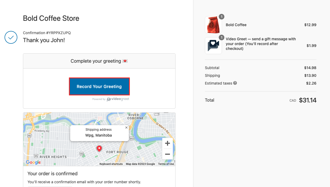Click the route 115 shield on the map
Image resolution: width=330 pixels, height=187 pixels.
coord(157,114)
